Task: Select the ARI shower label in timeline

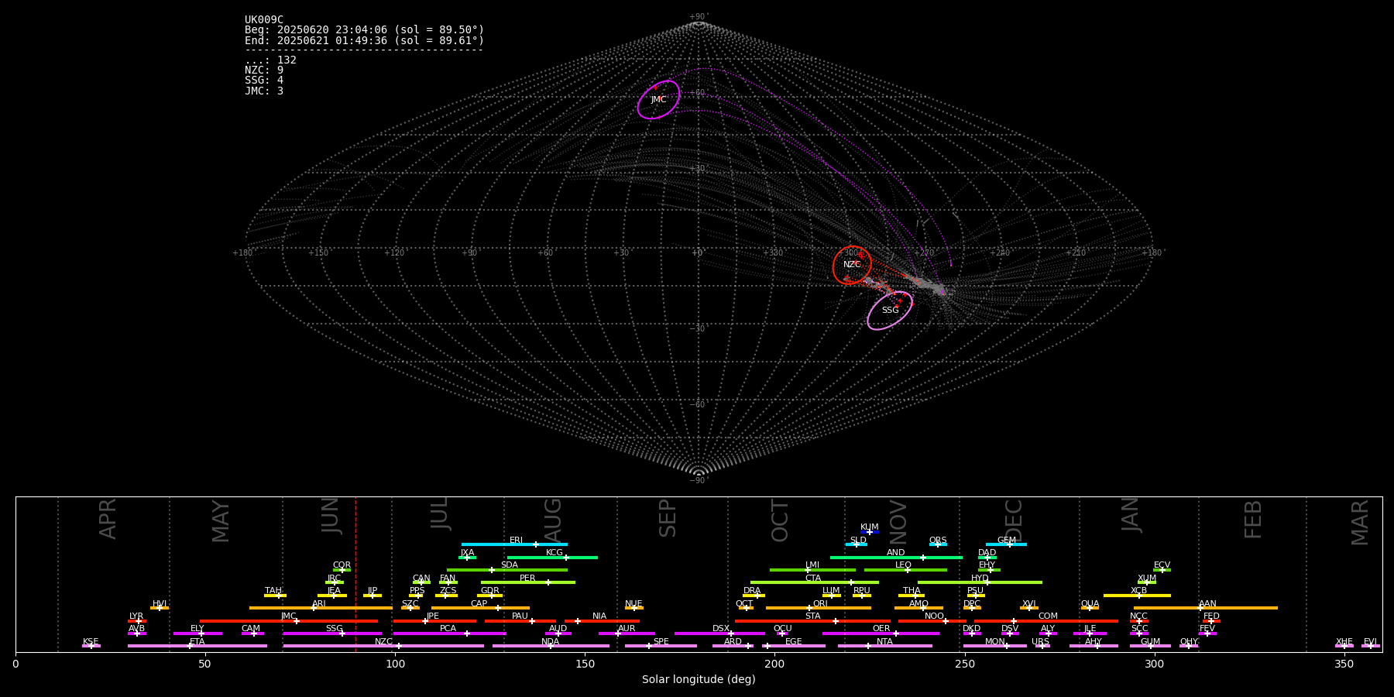Action: point(319,604)
